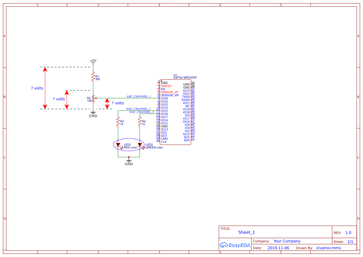Click the vivanov.mms drawn-by field
The height and width of the screenshot is (257, 363).
[329, 248]
